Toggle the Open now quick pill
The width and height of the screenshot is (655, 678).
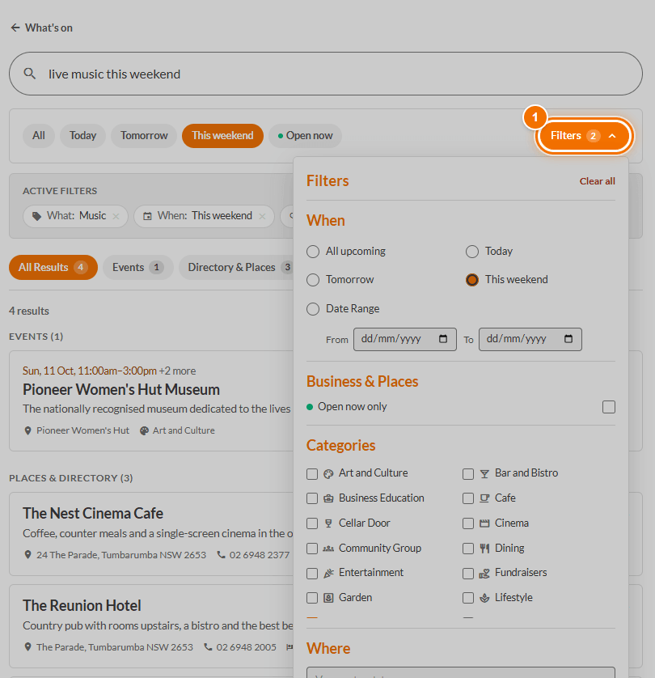305,136
